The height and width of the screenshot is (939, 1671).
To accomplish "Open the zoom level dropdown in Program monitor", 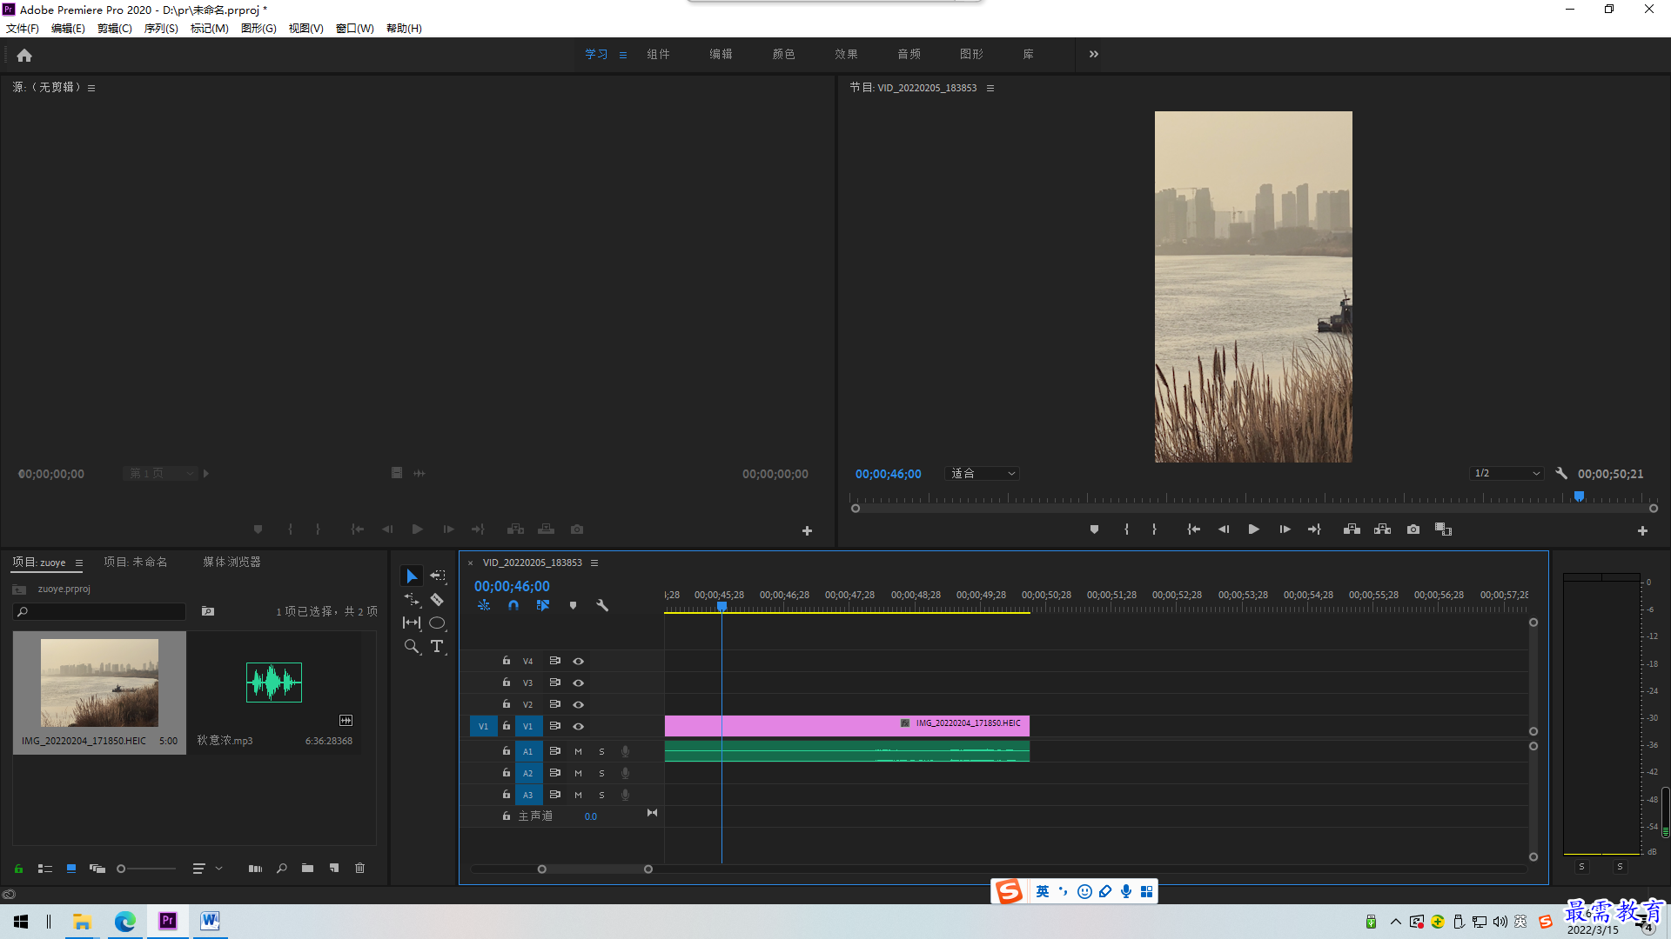I will coord(983,473).
